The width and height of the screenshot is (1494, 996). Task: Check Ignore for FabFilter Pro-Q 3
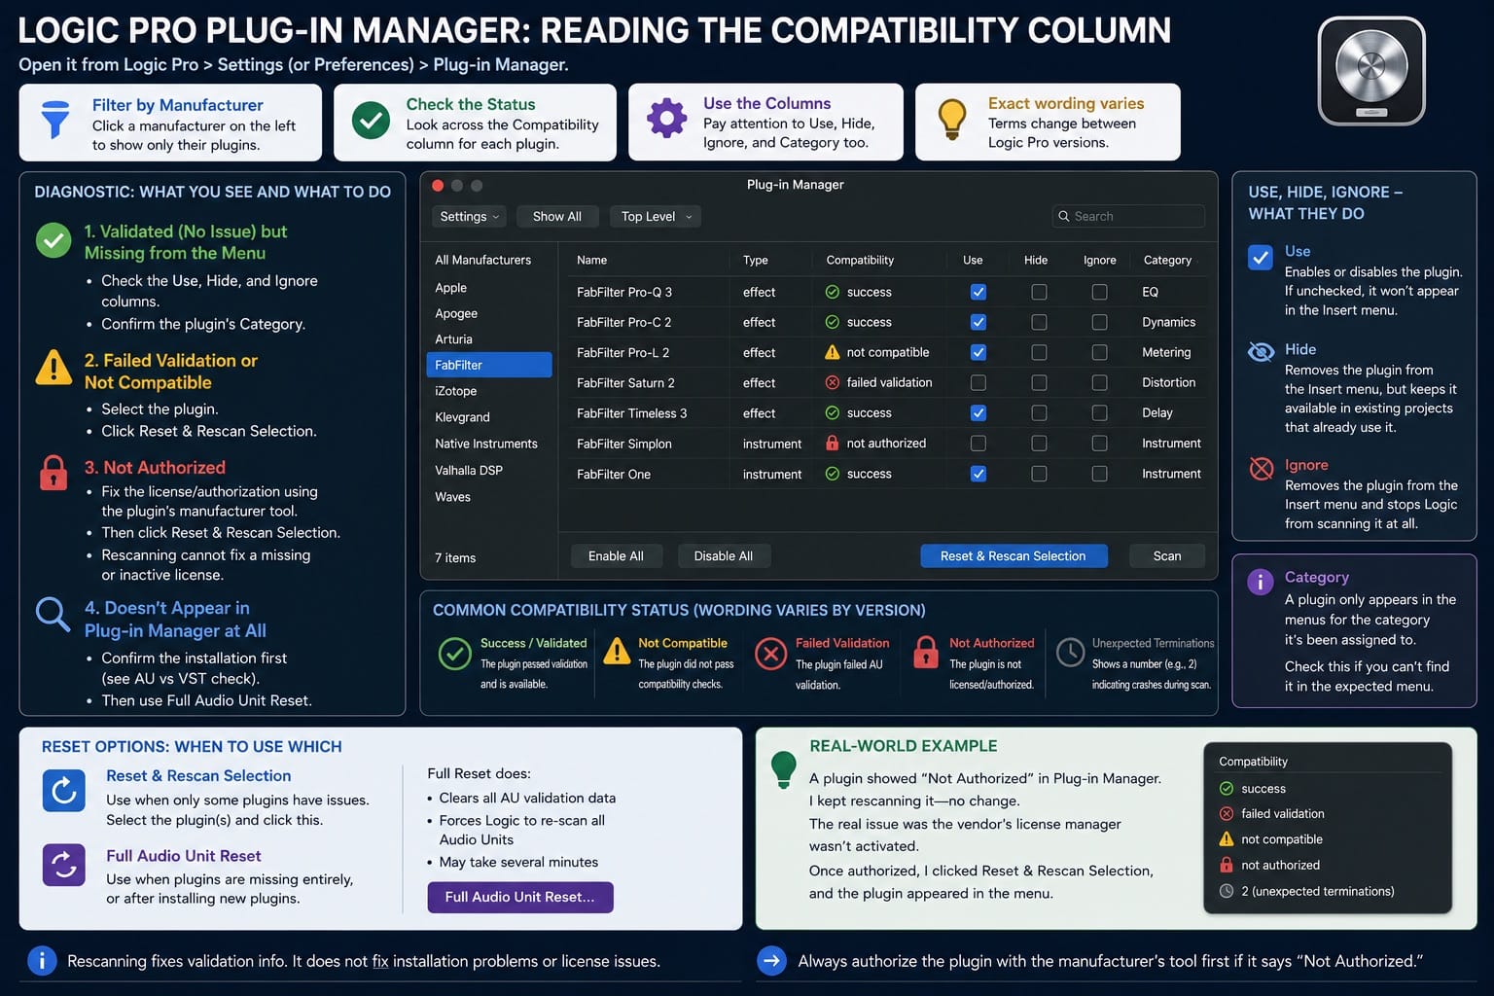click(x=1099, y=292)
